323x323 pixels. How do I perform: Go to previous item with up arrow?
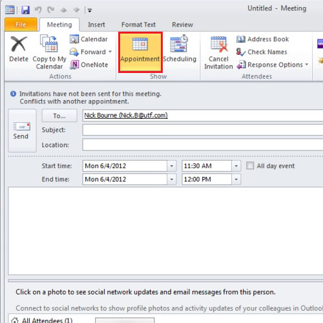pos(63,10)
